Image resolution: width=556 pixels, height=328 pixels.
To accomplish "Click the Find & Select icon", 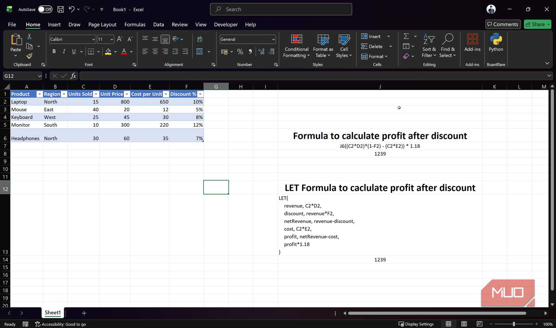I will pos(448,46).
